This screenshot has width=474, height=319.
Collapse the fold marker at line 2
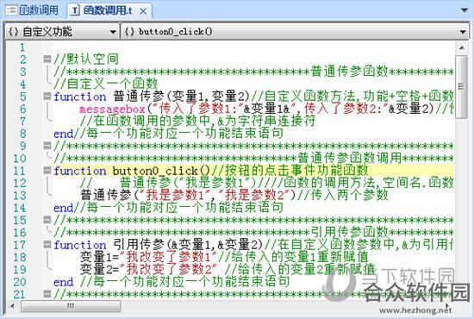(47, 59)
